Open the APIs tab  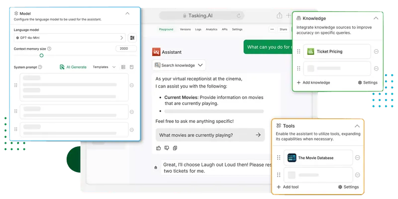click(225, 29)
